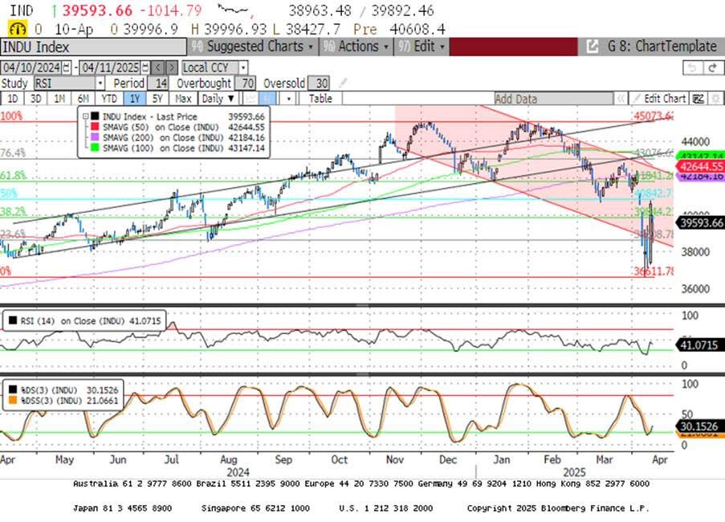Open the end date calendar picker icon
This screenshot has height=522, width=725.
tap(145, 67)
